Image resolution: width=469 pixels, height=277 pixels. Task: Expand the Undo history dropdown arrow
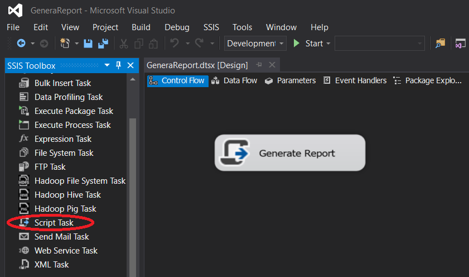coord(187,44)
